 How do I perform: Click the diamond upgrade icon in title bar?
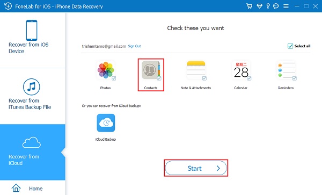point(259,6)
